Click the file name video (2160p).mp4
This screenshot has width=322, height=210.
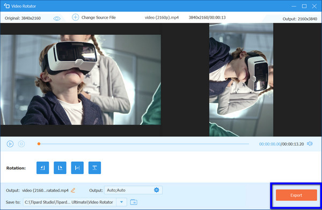162,18
